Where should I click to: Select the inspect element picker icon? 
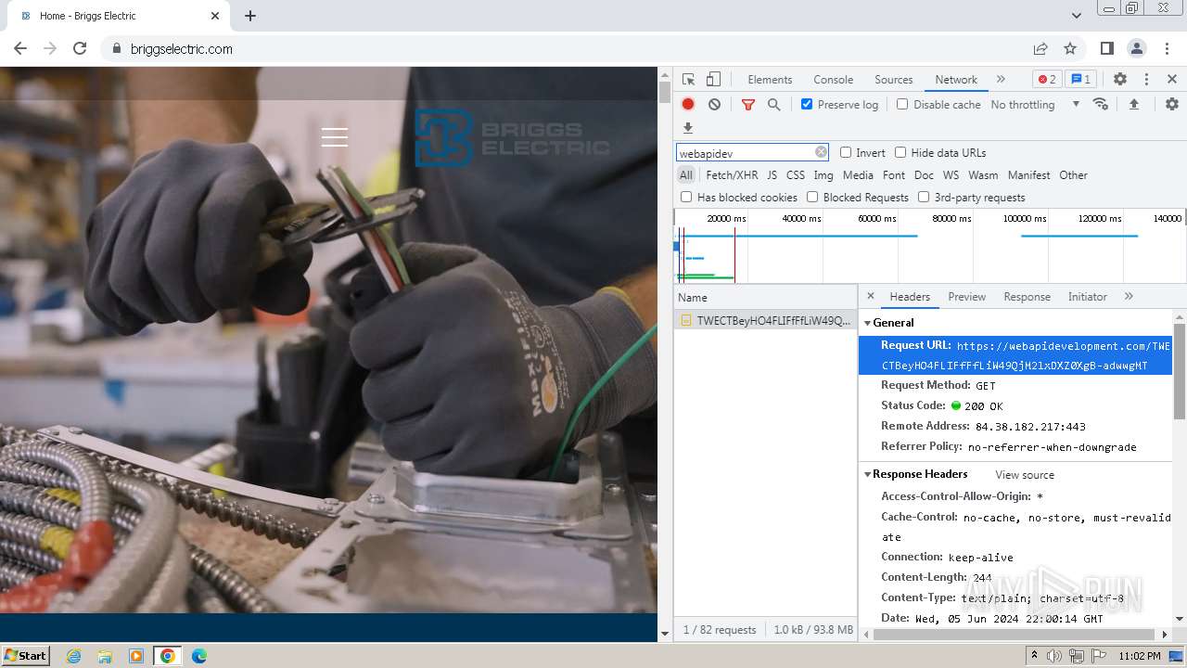click(x=688, y=80)
